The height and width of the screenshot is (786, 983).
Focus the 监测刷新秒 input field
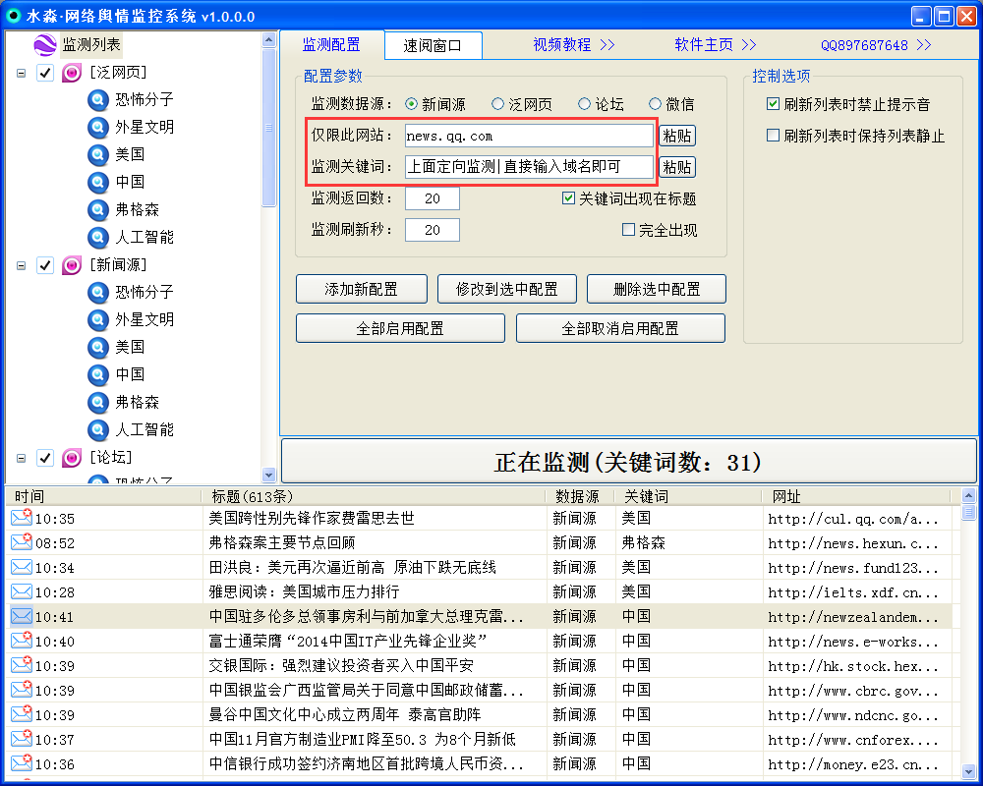[x=432, y=230]
